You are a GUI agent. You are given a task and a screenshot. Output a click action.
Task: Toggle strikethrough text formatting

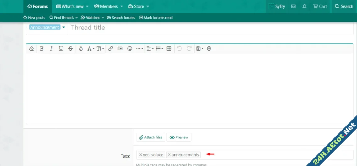tap(70, 49)
